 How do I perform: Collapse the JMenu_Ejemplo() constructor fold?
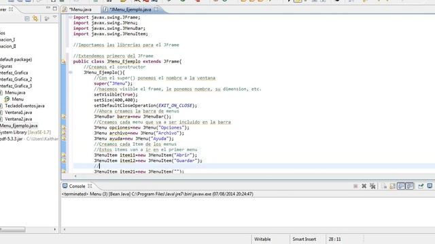click(x=70, y=73)
